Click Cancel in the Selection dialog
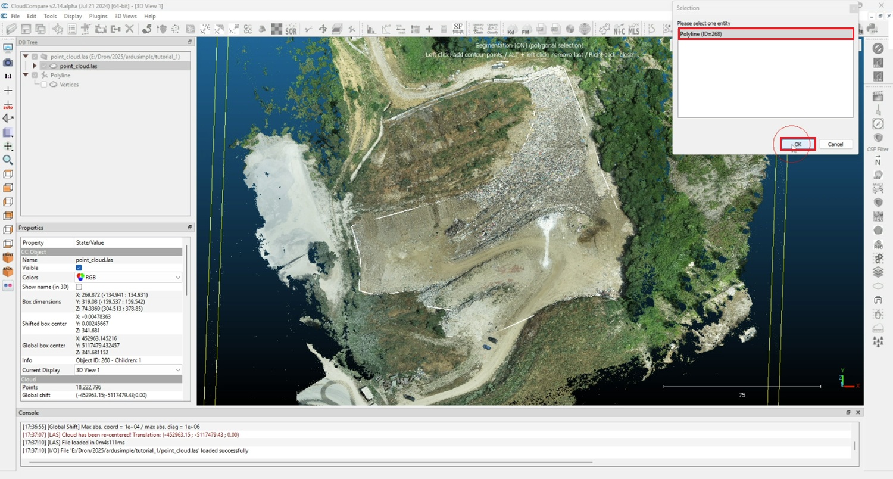The height and width of the screenshot is (479, 893). 835,144
